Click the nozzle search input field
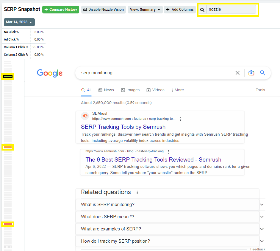The image size is (280, 251). tap(231, 9)
